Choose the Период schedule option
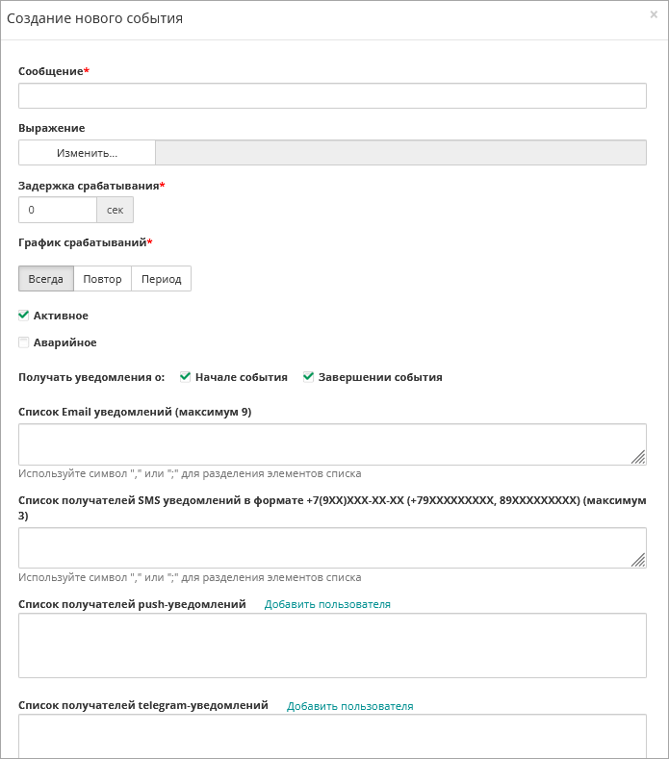This screenshot has width=669, height=759. point(161,279)
